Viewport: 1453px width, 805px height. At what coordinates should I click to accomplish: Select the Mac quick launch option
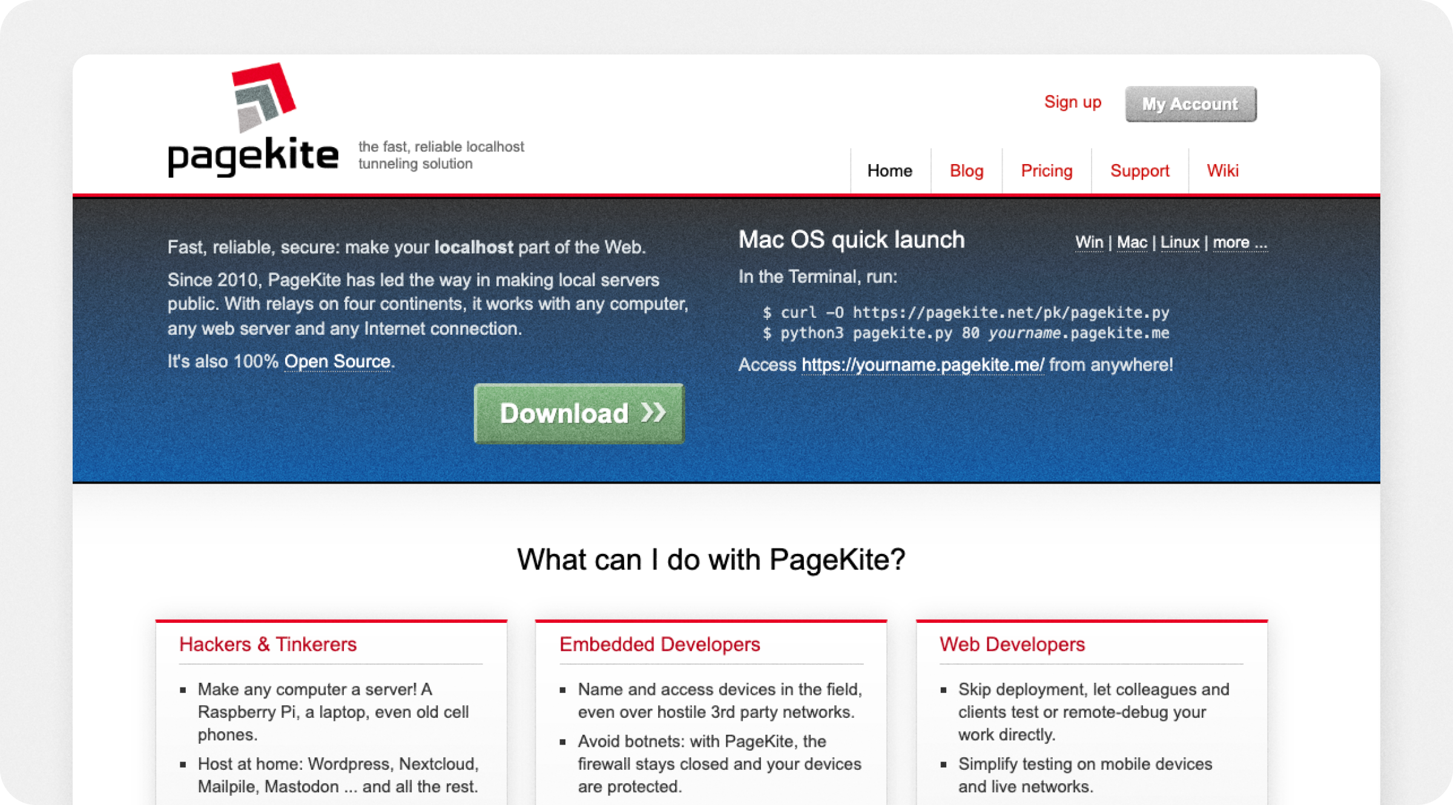[x=1131, y=241]
